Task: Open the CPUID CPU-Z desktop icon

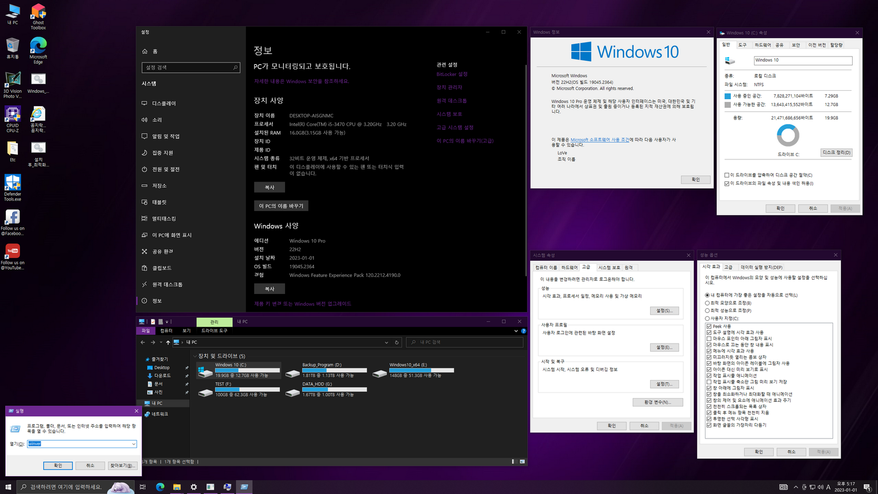Action: point(12,119)
